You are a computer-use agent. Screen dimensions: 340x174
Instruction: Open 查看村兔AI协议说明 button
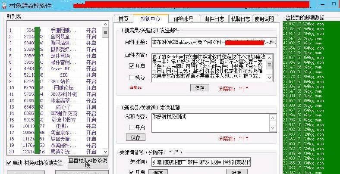coord(88,162)
